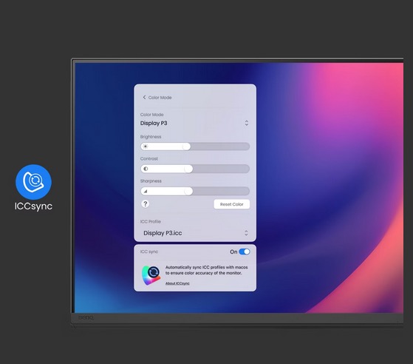Click the sharpness triangle icon
413x364 pixels.
click(x=146, y=191)
